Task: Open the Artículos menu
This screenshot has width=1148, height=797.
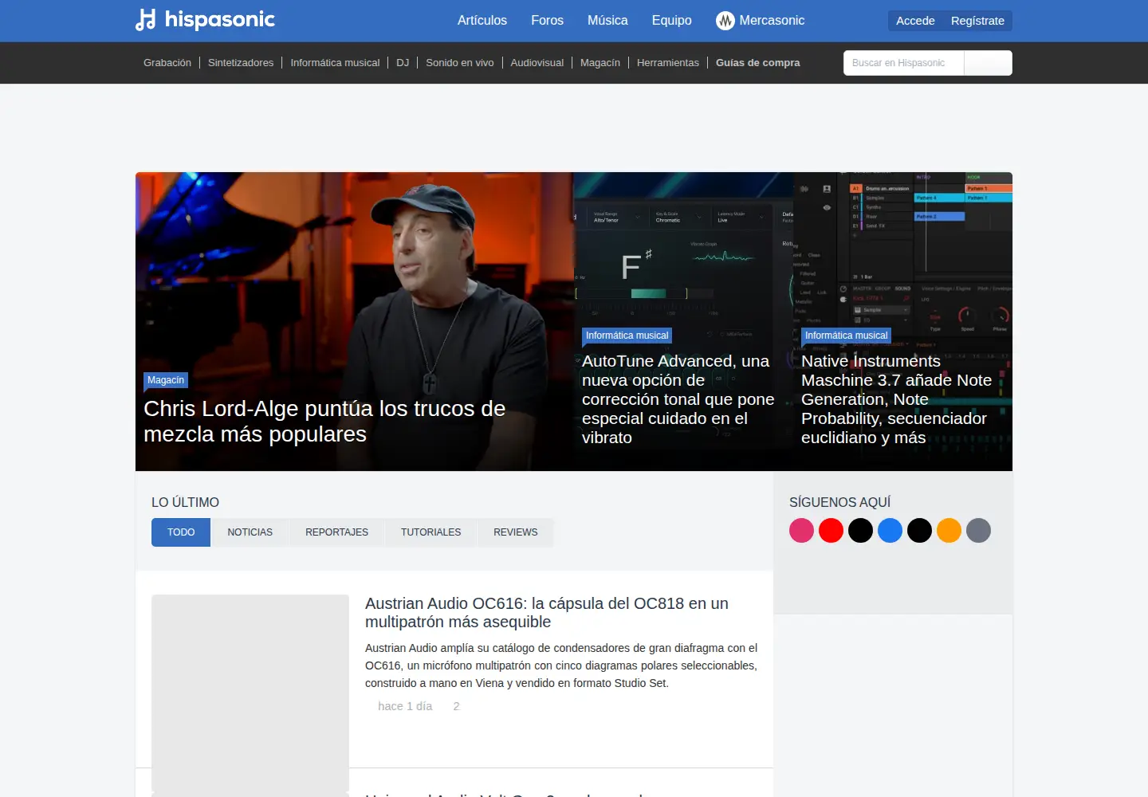Action: (x=482, y=21)
